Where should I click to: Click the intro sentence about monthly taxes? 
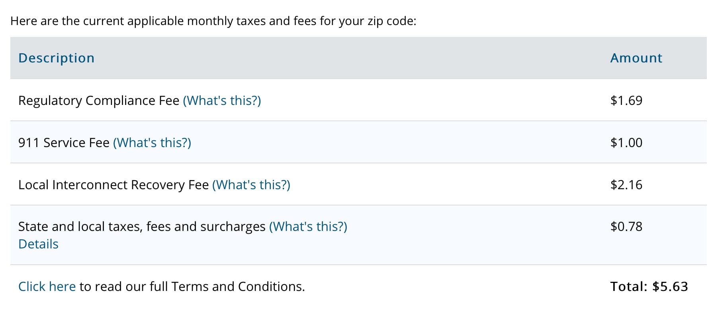(213, 21)
